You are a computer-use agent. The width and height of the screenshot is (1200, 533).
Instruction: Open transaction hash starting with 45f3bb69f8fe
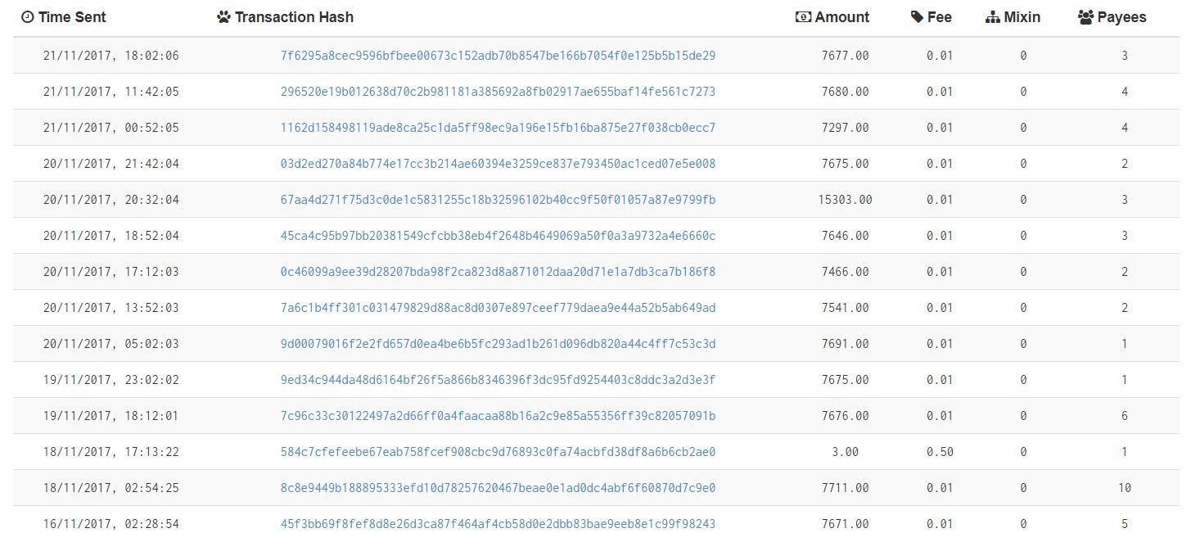(498, 524)
